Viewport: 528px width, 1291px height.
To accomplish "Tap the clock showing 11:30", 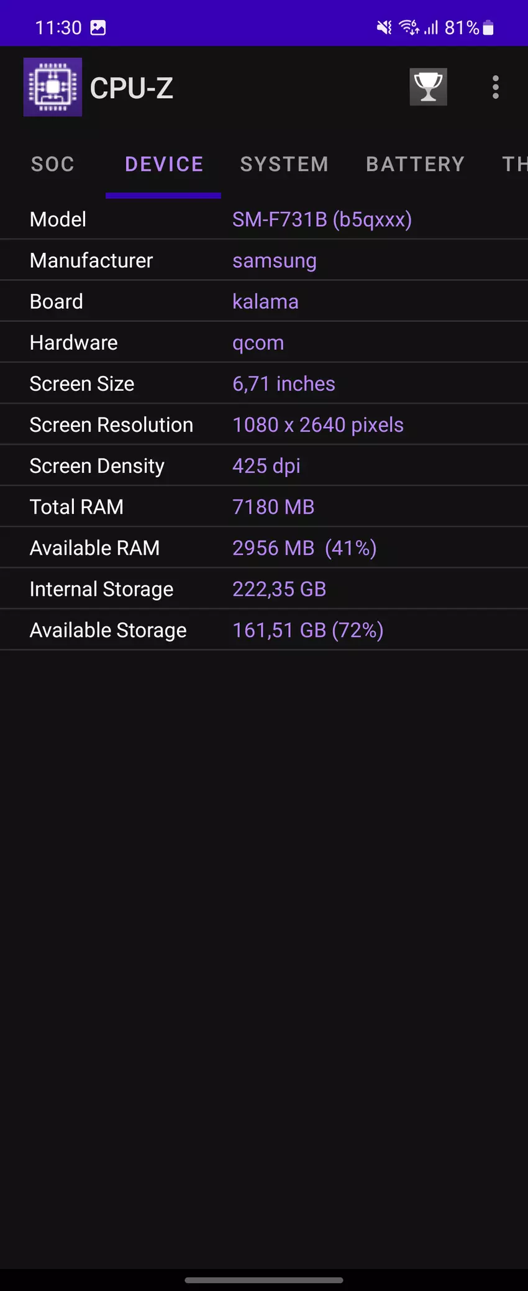I will [58, 27].
